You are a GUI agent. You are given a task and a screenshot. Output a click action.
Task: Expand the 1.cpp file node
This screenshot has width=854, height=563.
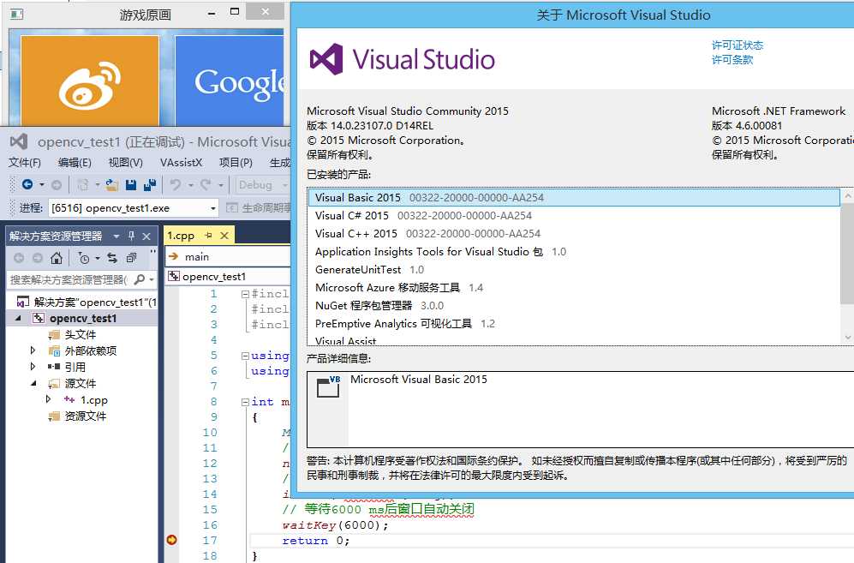(48, 399)
